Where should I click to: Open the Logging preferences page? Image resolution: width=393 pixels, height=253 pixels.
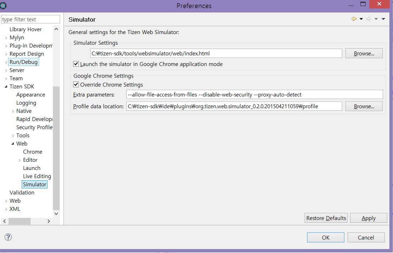[x=26, y=103]
